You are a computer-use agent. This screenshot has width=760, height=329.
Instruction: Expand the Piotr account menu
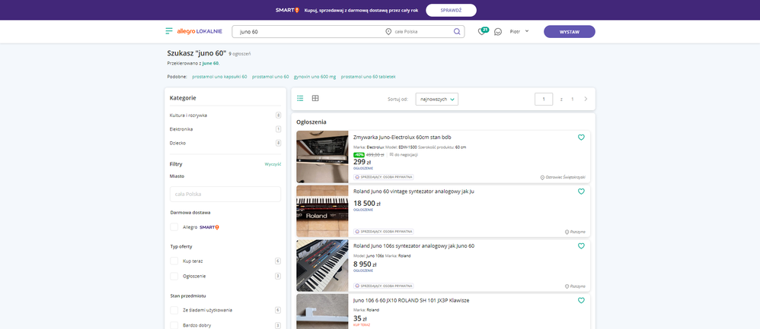pyautogui.click(x=519, y=31)
